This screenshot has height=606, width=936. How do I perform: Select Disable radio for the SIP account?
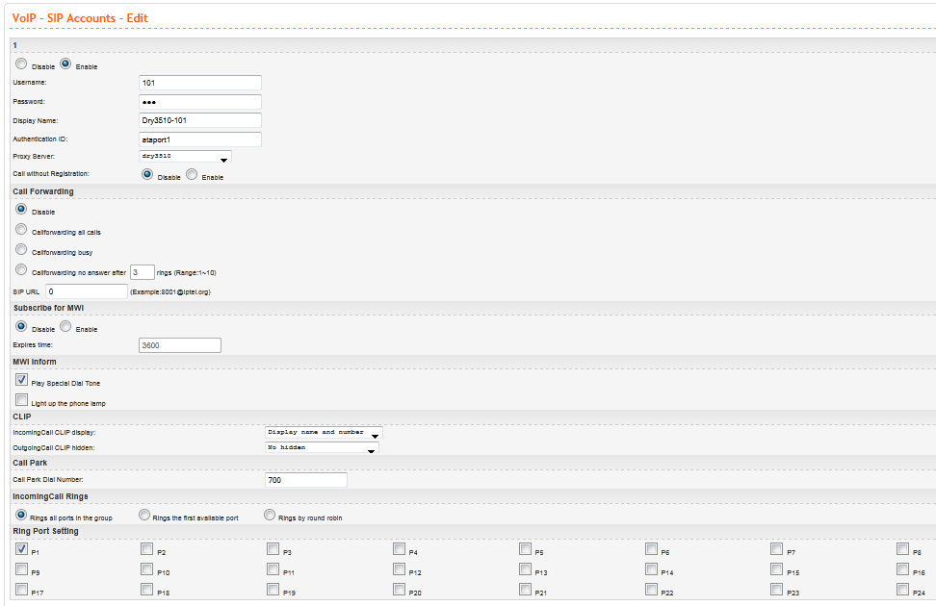click(21, 64)
